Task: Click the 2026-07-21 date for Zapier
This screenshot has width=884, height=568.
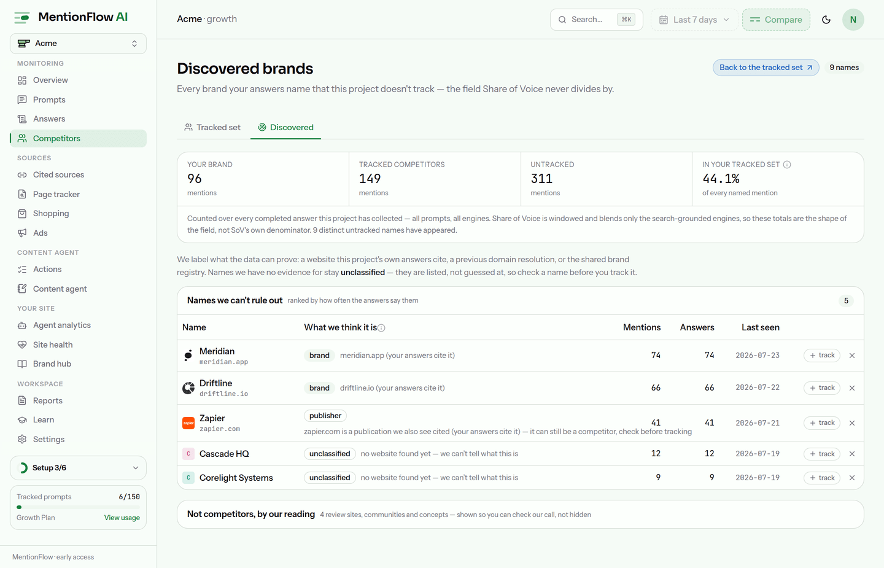Action: click(758, 423)
